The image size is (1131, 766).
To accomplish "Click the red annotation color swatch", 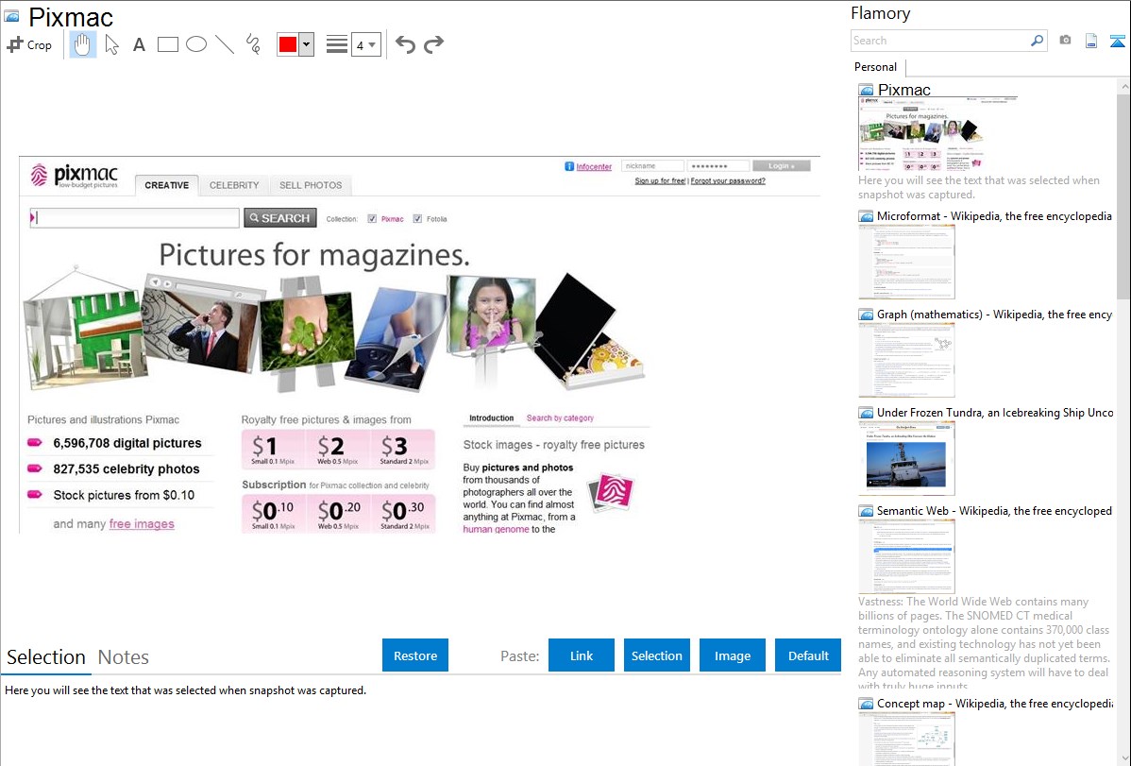I will click(288, 44).
